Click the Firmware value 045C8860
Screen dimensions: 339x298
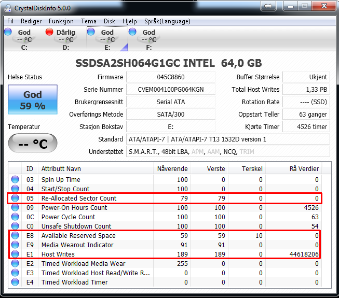click(x=171, y=77)
